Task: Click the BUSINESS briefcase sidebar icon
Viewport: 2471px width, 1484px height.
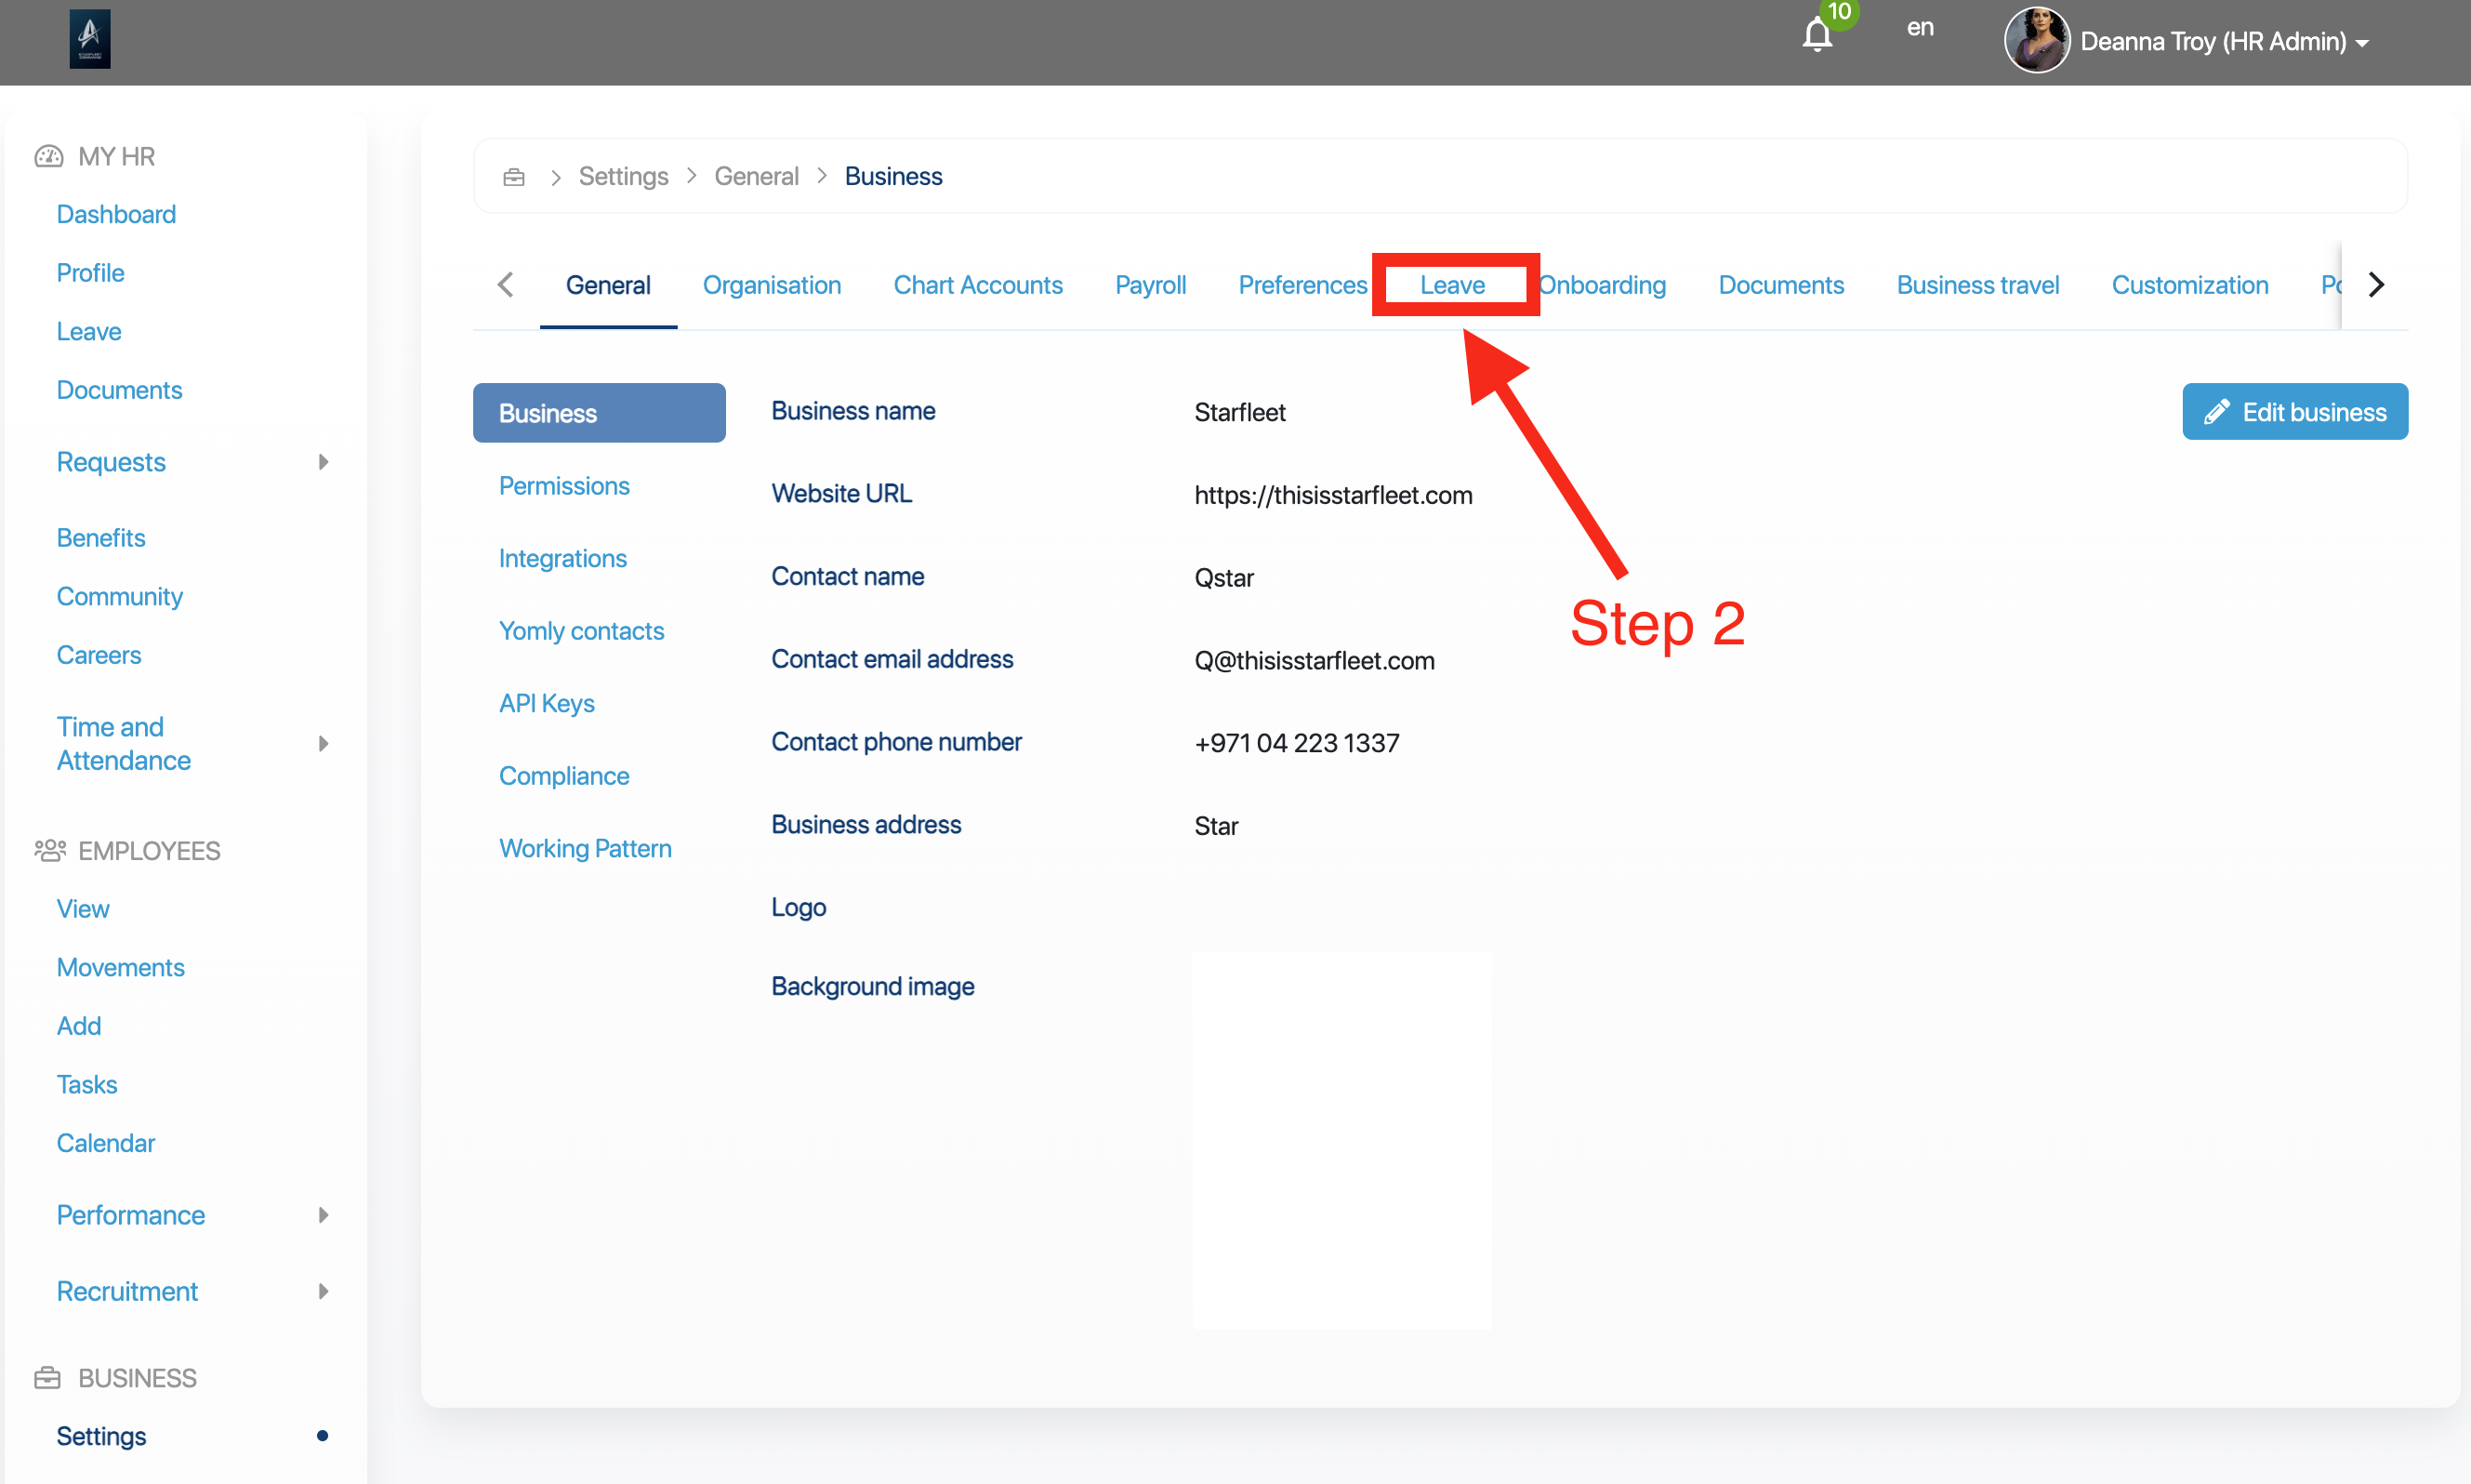Action: 47,1378
